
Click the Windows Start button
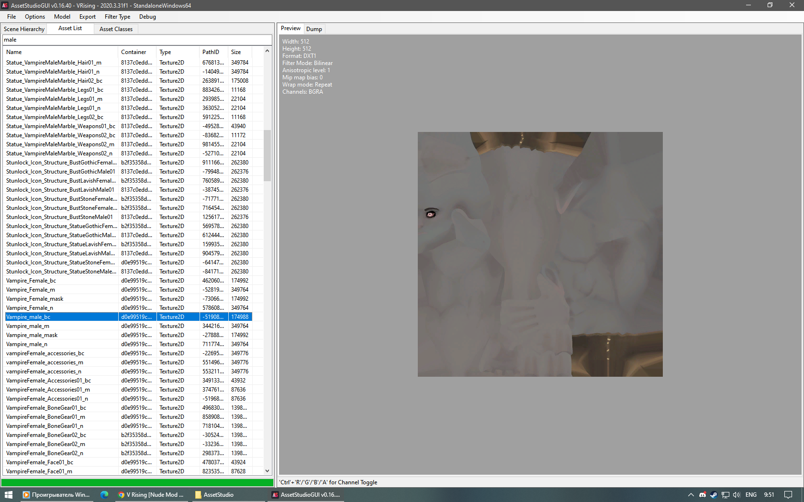coord(8,495)
